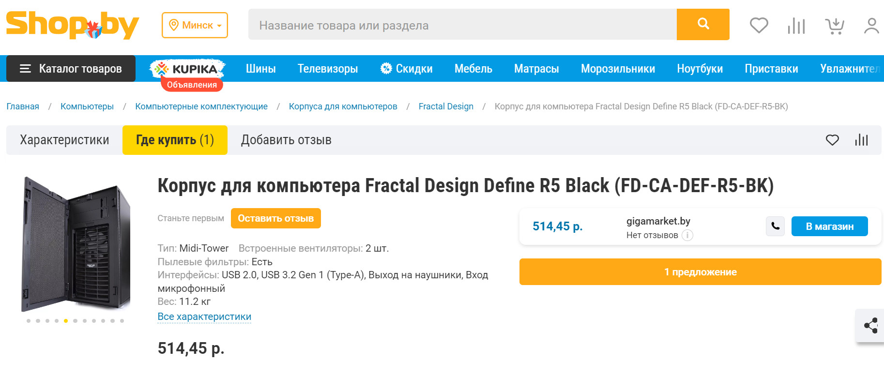Select the Где купить tab
The image size is (884, 377).
[x=175, y=140]
